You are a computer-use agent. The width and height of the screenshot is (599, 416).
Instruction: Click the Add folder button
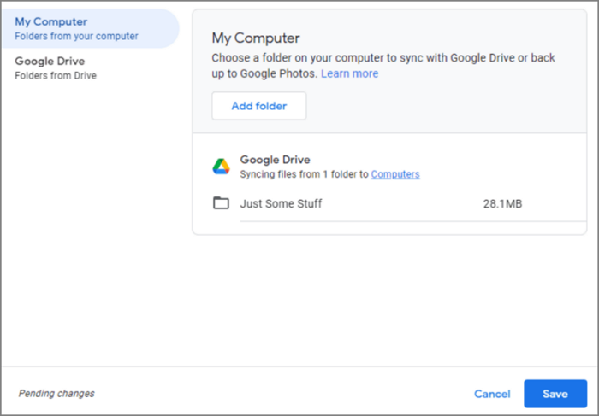(x=259, y=106)
